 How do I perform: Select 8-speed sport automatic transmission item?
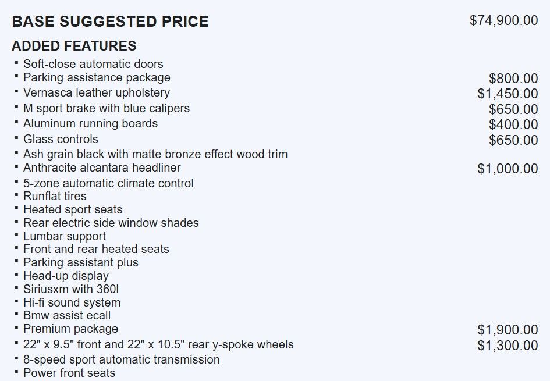pos(121,359)
